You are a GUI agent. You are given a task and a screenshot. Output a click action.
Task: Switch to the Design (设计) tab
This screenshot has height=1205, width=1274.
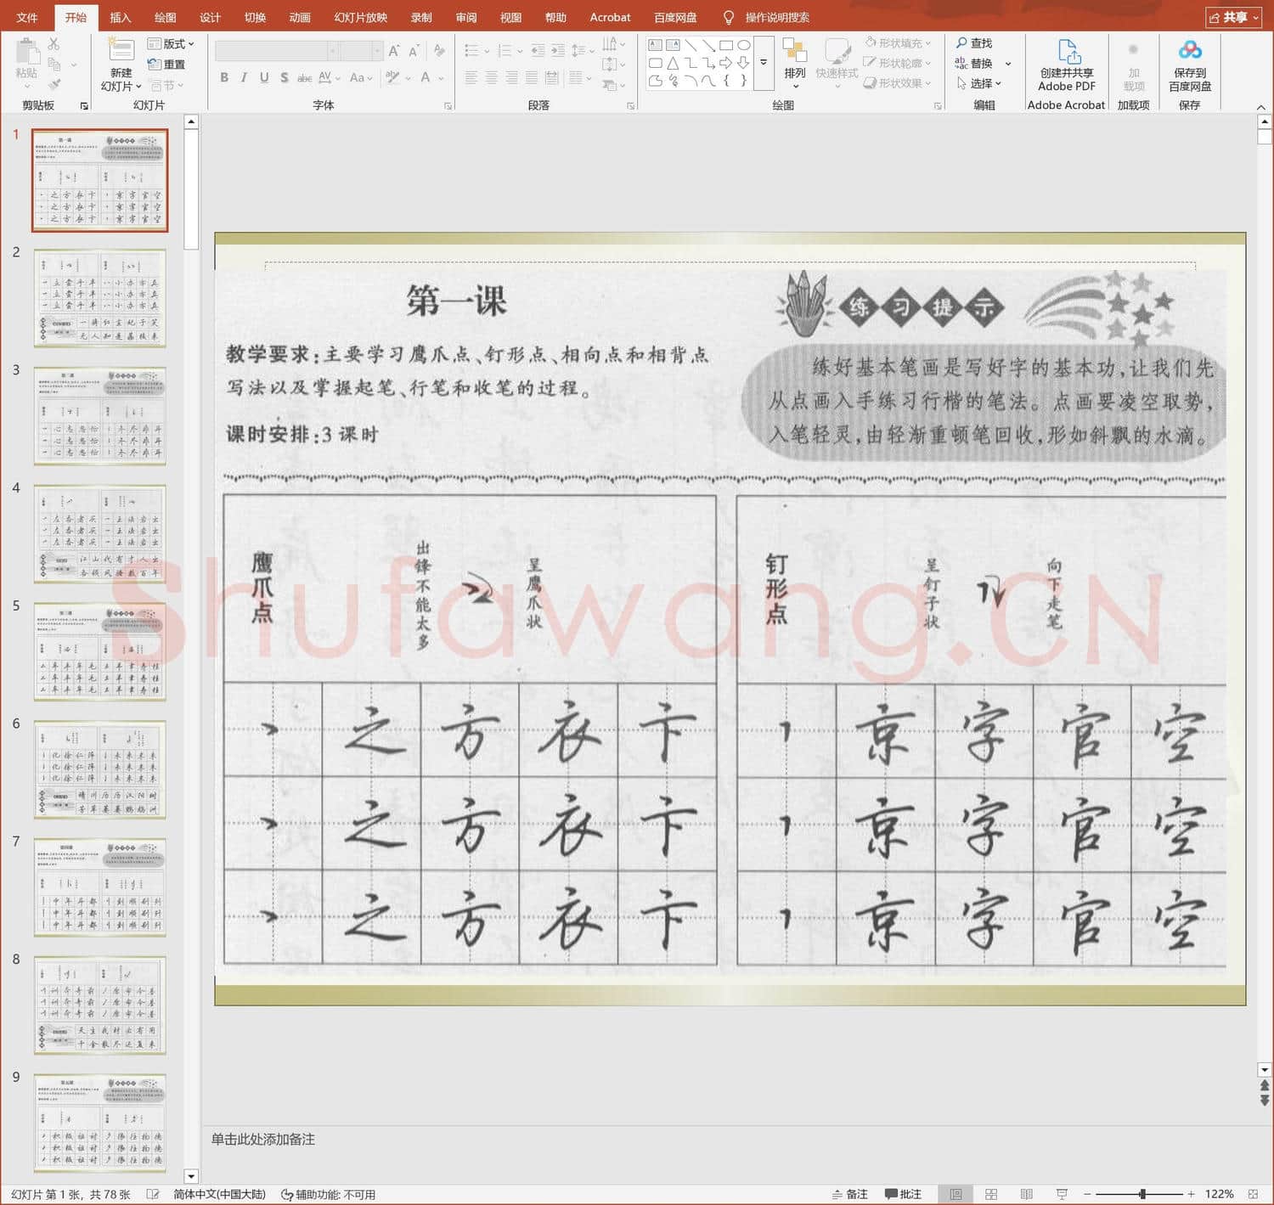210,17
